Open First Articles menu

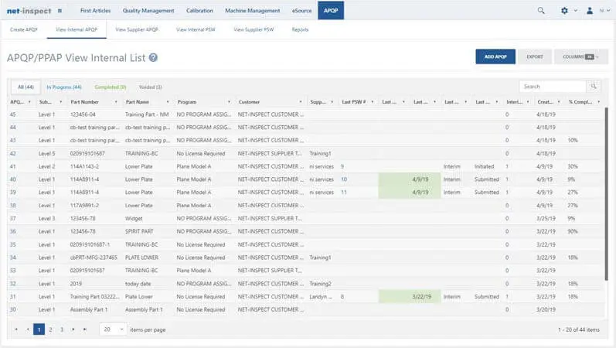coord(96,11)
